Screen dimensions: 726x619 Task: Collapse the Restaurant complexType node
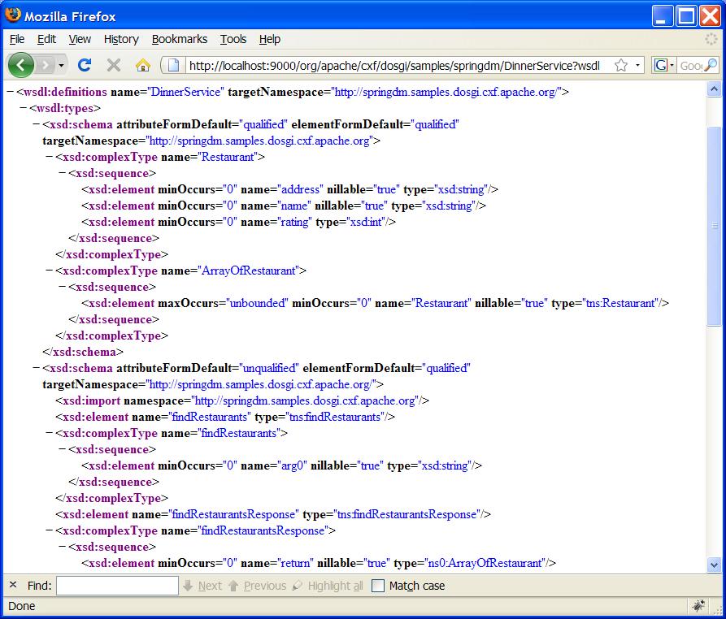(x=49, y=157)
